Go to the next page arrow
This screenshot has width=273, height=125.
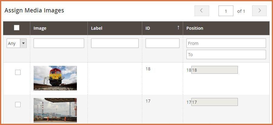[x=259, y=11]
